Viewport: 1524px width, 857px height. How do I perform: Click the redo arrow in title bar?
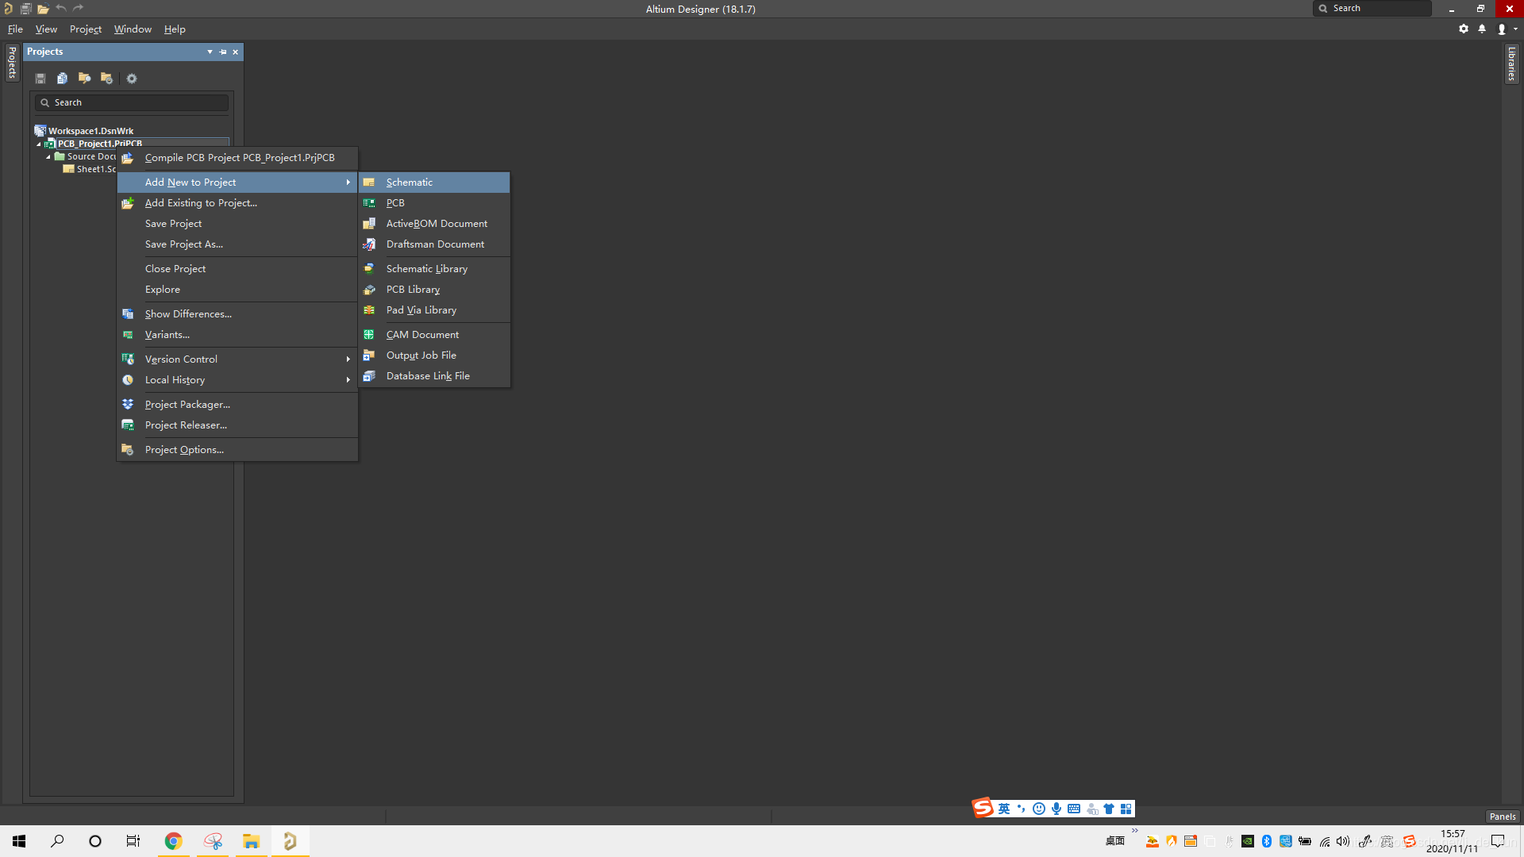pyautogui.click(x=78, y=8)
